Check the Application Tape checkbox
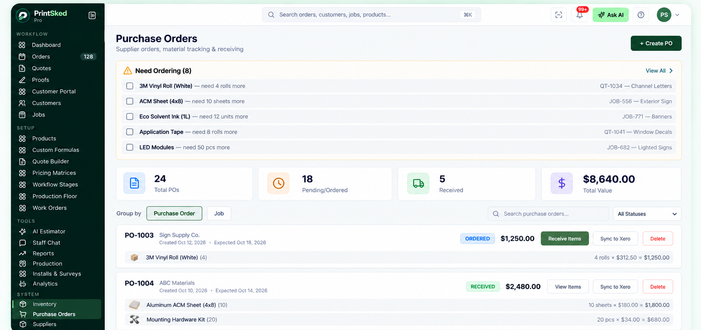The width and height of the screenshot is (701, 330). click(x=130, y=132)
